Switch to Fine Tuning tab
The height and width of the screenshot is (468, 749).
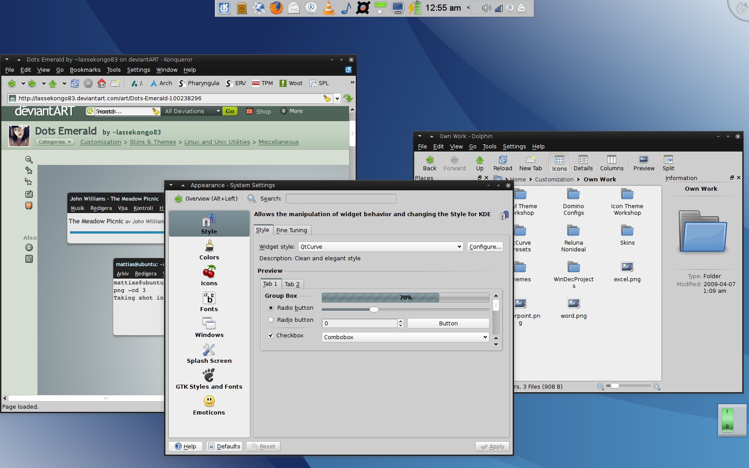tap(292, 230)
